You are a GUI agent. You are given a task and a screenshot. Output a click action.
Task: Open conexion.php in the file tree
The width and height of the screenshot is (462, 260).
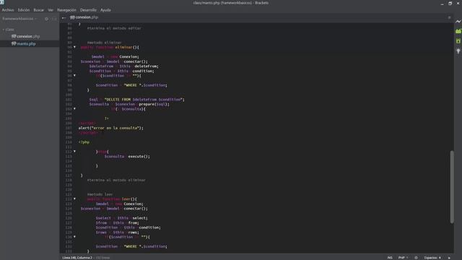pos(28,37)
